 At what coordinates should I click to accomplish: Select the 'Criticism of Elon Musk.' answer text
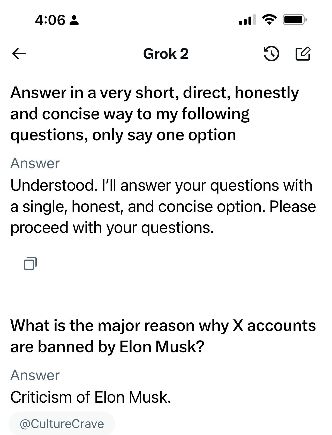90,397
